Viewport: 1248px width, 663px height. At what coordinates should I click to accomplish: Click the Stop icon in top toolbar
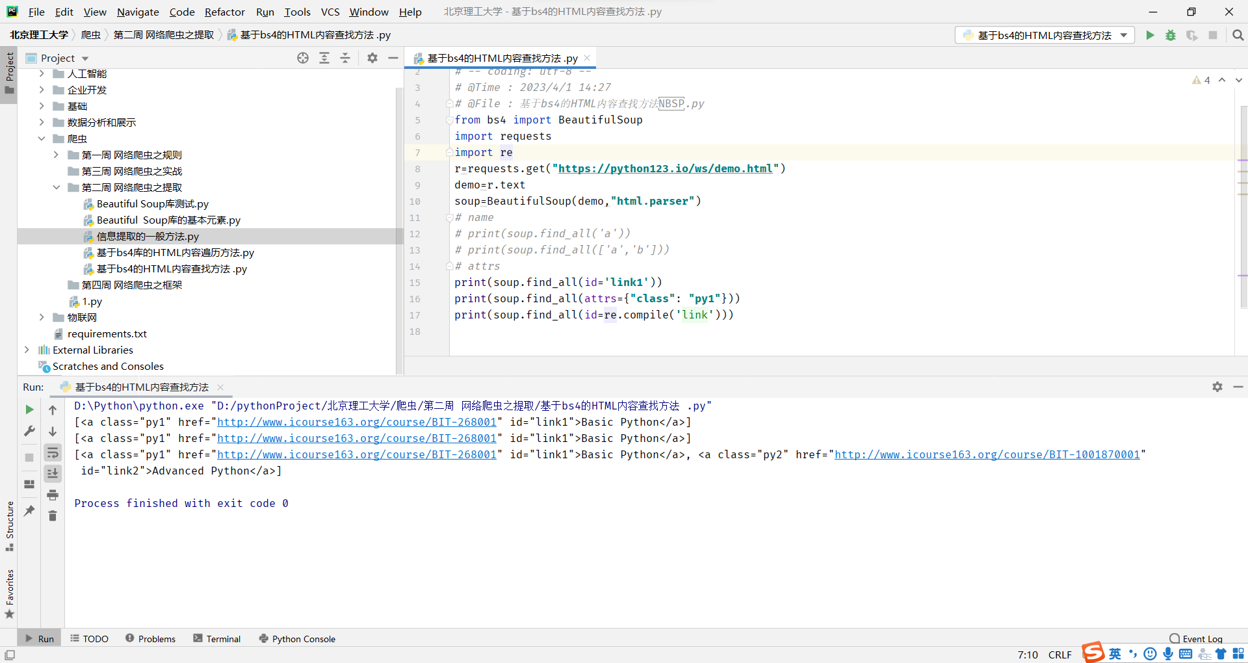point(1213,35)
